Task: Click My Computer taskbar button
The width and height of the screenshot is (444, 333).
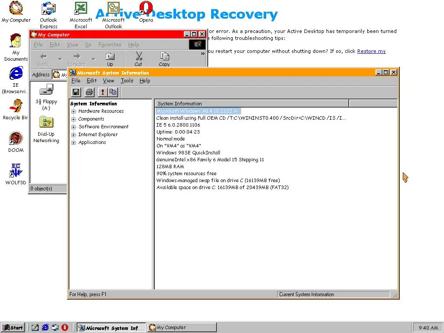Action: coord(182,328)
